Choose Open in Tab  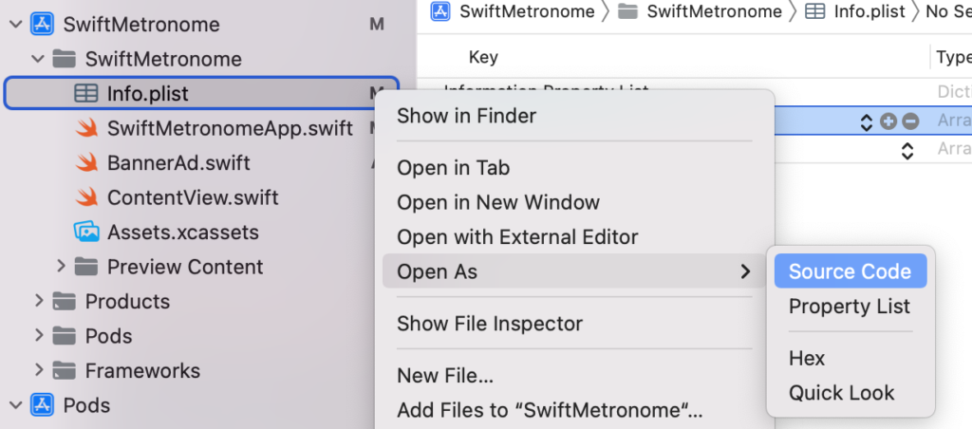coord(453,168)
